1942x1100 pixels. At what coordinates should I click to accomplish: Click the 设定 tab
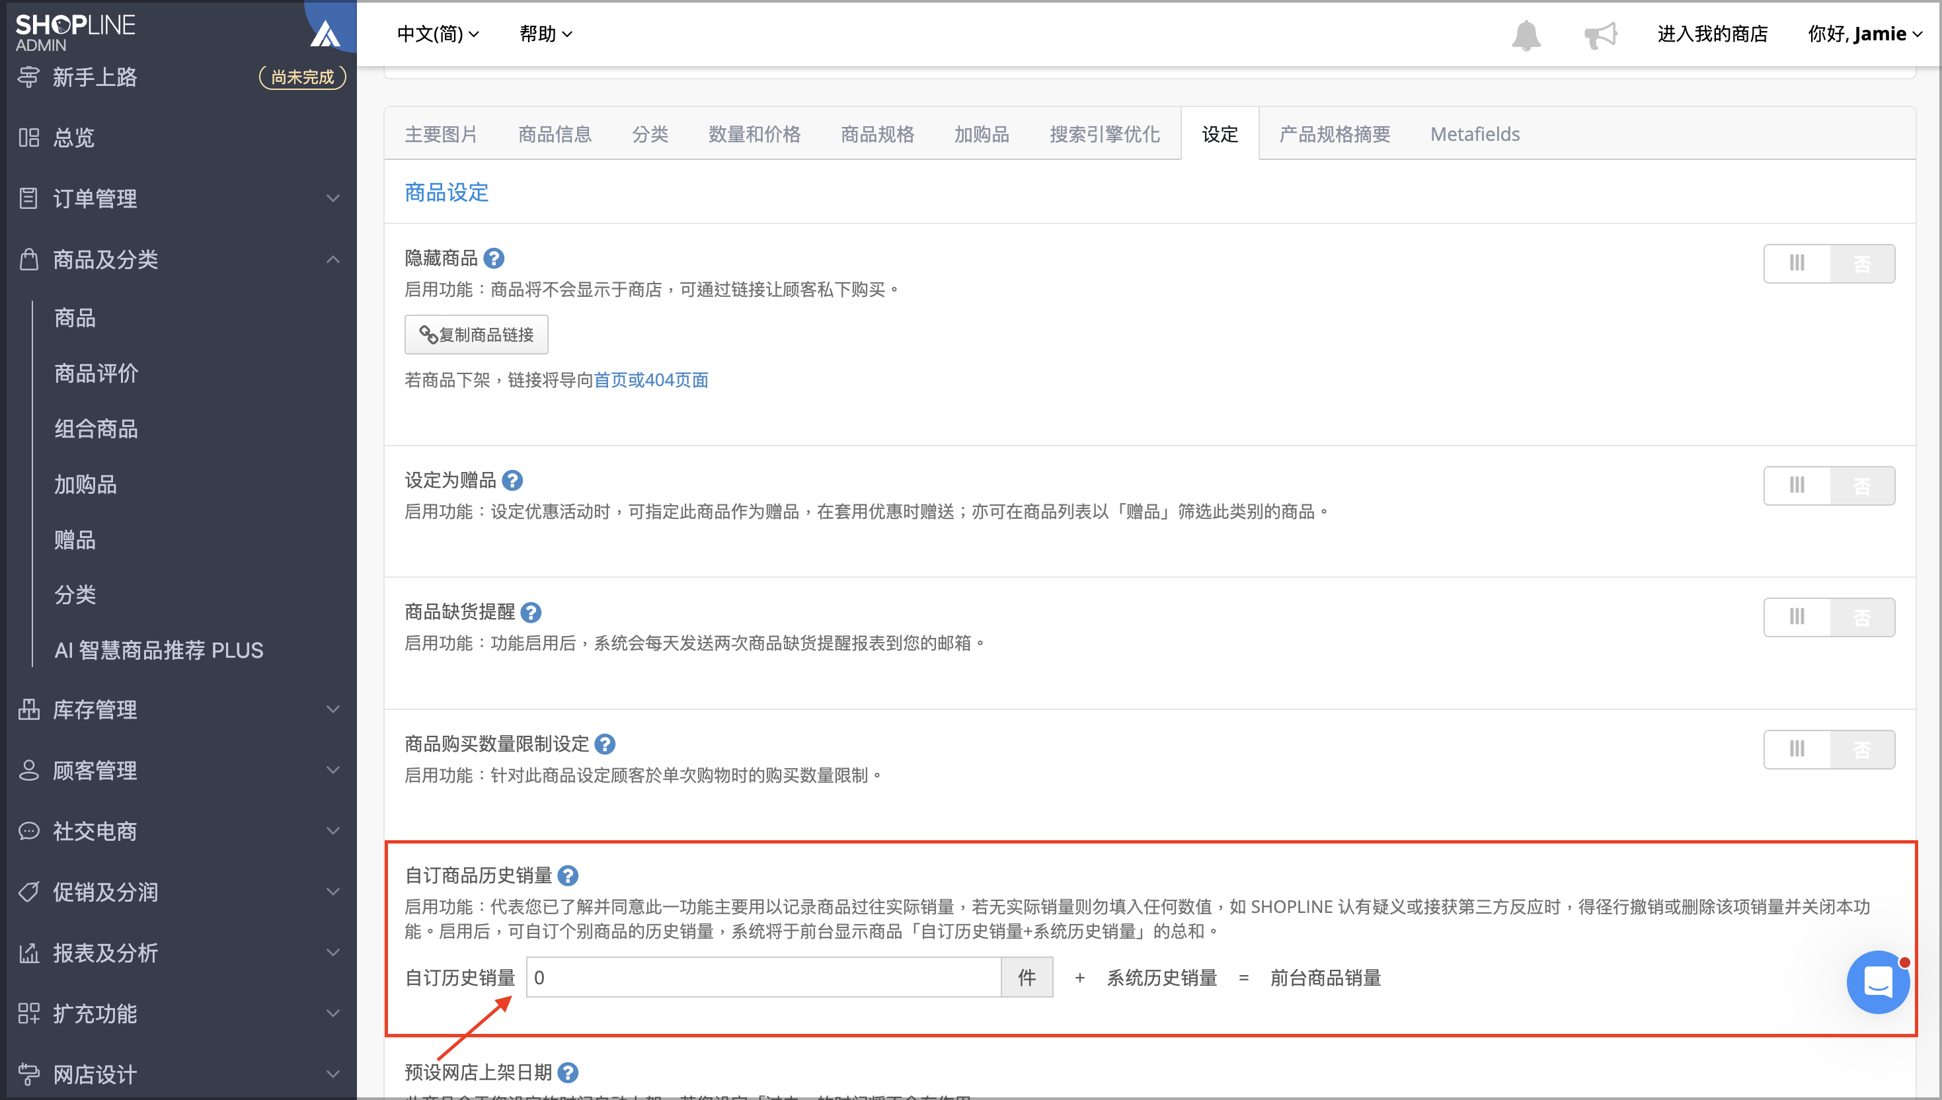point(1219,134)
